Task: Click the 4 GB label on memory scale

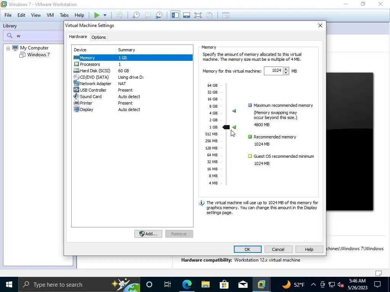Action: point(213,113)
